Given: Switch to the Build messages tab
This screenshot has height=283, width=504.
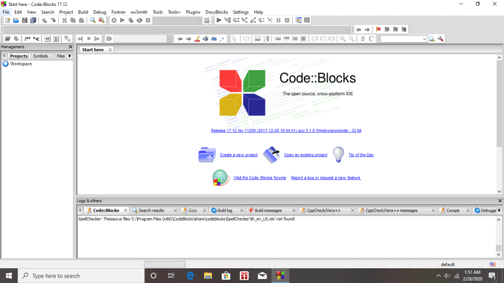Looking at the screenshot, I should (268, 210).
